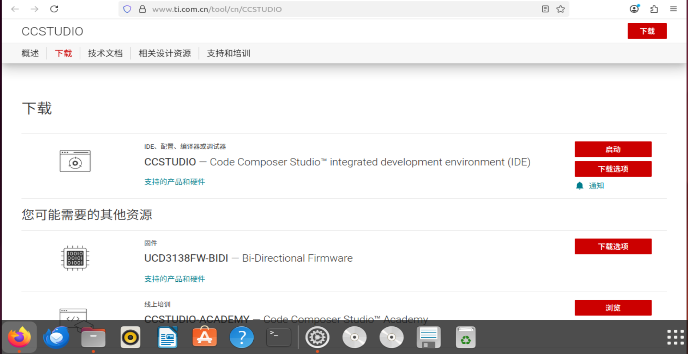688x354 pixels.
Task: Open Firefox from the dock
Action: pos(19,337)
